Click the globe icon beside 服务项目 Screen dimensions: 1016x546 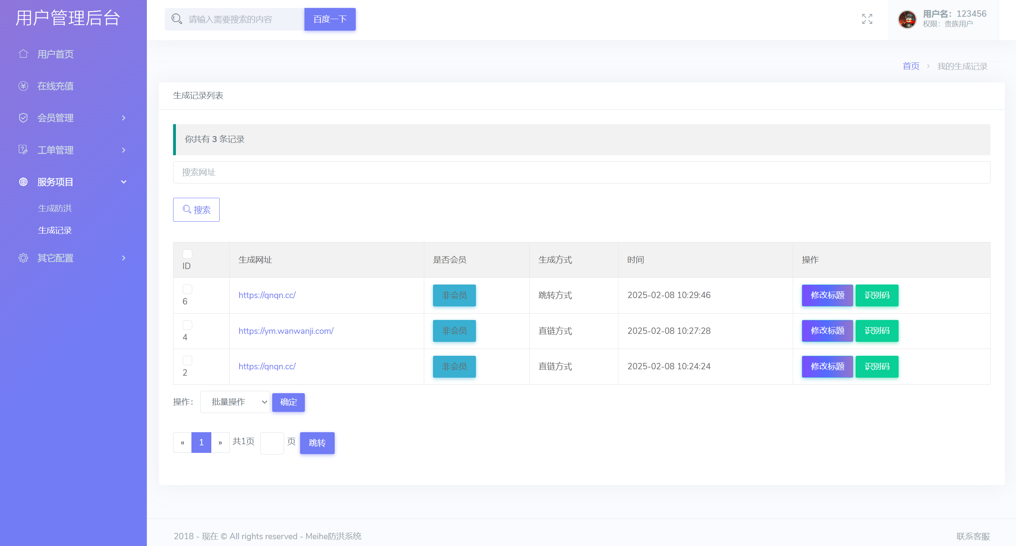point(23,182)
